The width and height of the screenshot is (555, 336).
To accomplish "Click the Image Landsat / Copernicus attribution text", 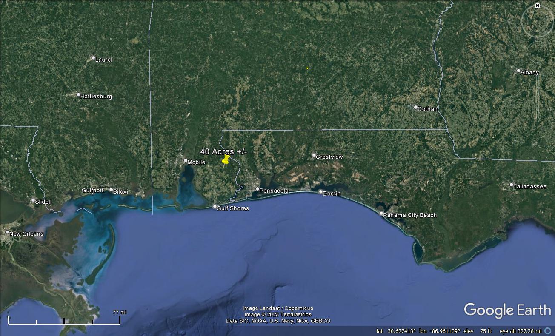I will click(277, 308).
